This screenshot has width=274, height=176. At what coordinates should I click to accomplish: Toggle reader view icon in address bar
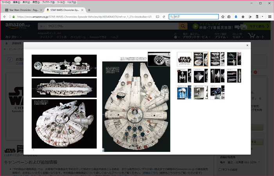(158, 17)
